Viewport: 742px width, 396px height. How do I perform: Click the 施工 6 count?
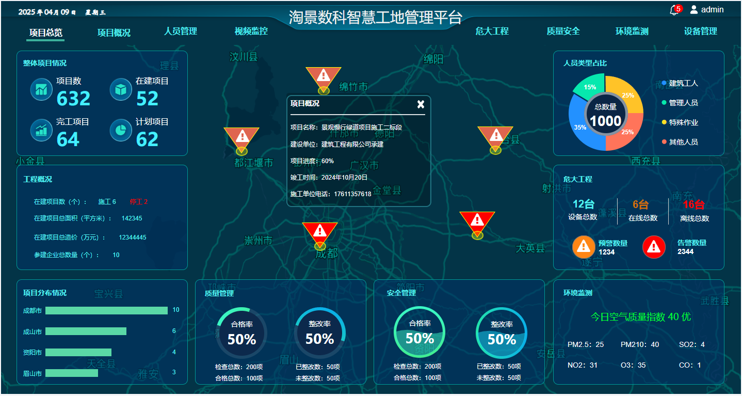107,202
